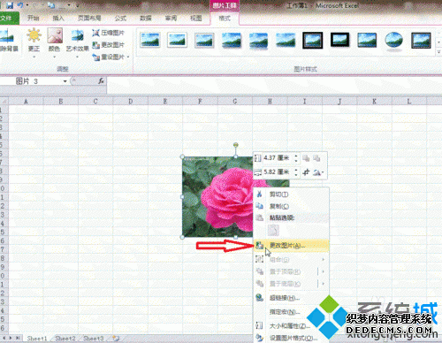
Task: Click Format Picture at menu bottom
Action: [291, 338]
